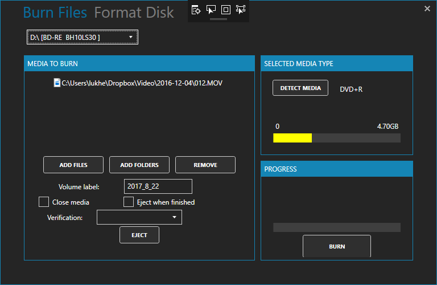Enable the Close media checkbox
437x285 pixels.
pos(44,202)
